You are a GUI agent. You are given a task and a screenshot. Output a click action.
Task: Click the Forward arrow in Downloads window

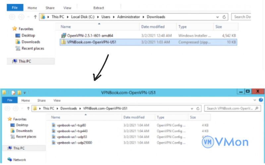pyautogui.click(x=21, y=17)
